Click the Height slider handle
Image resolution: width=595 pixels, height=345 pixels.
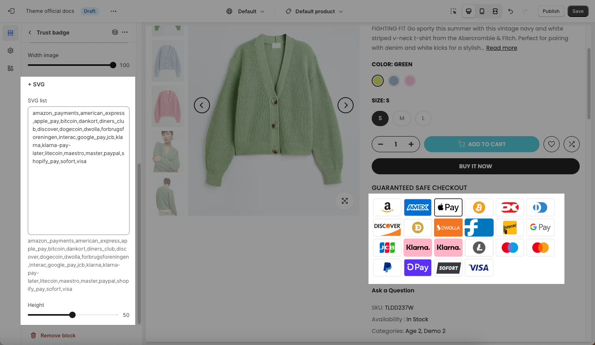point(72,315)
